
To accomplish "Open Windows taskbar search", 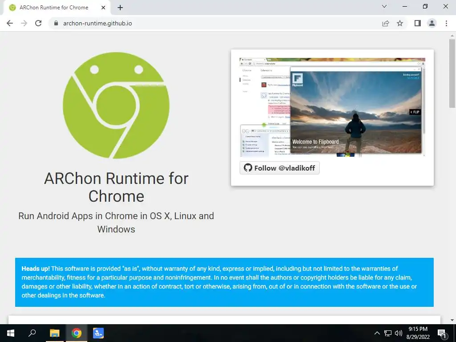I will [x=32, y=333].
